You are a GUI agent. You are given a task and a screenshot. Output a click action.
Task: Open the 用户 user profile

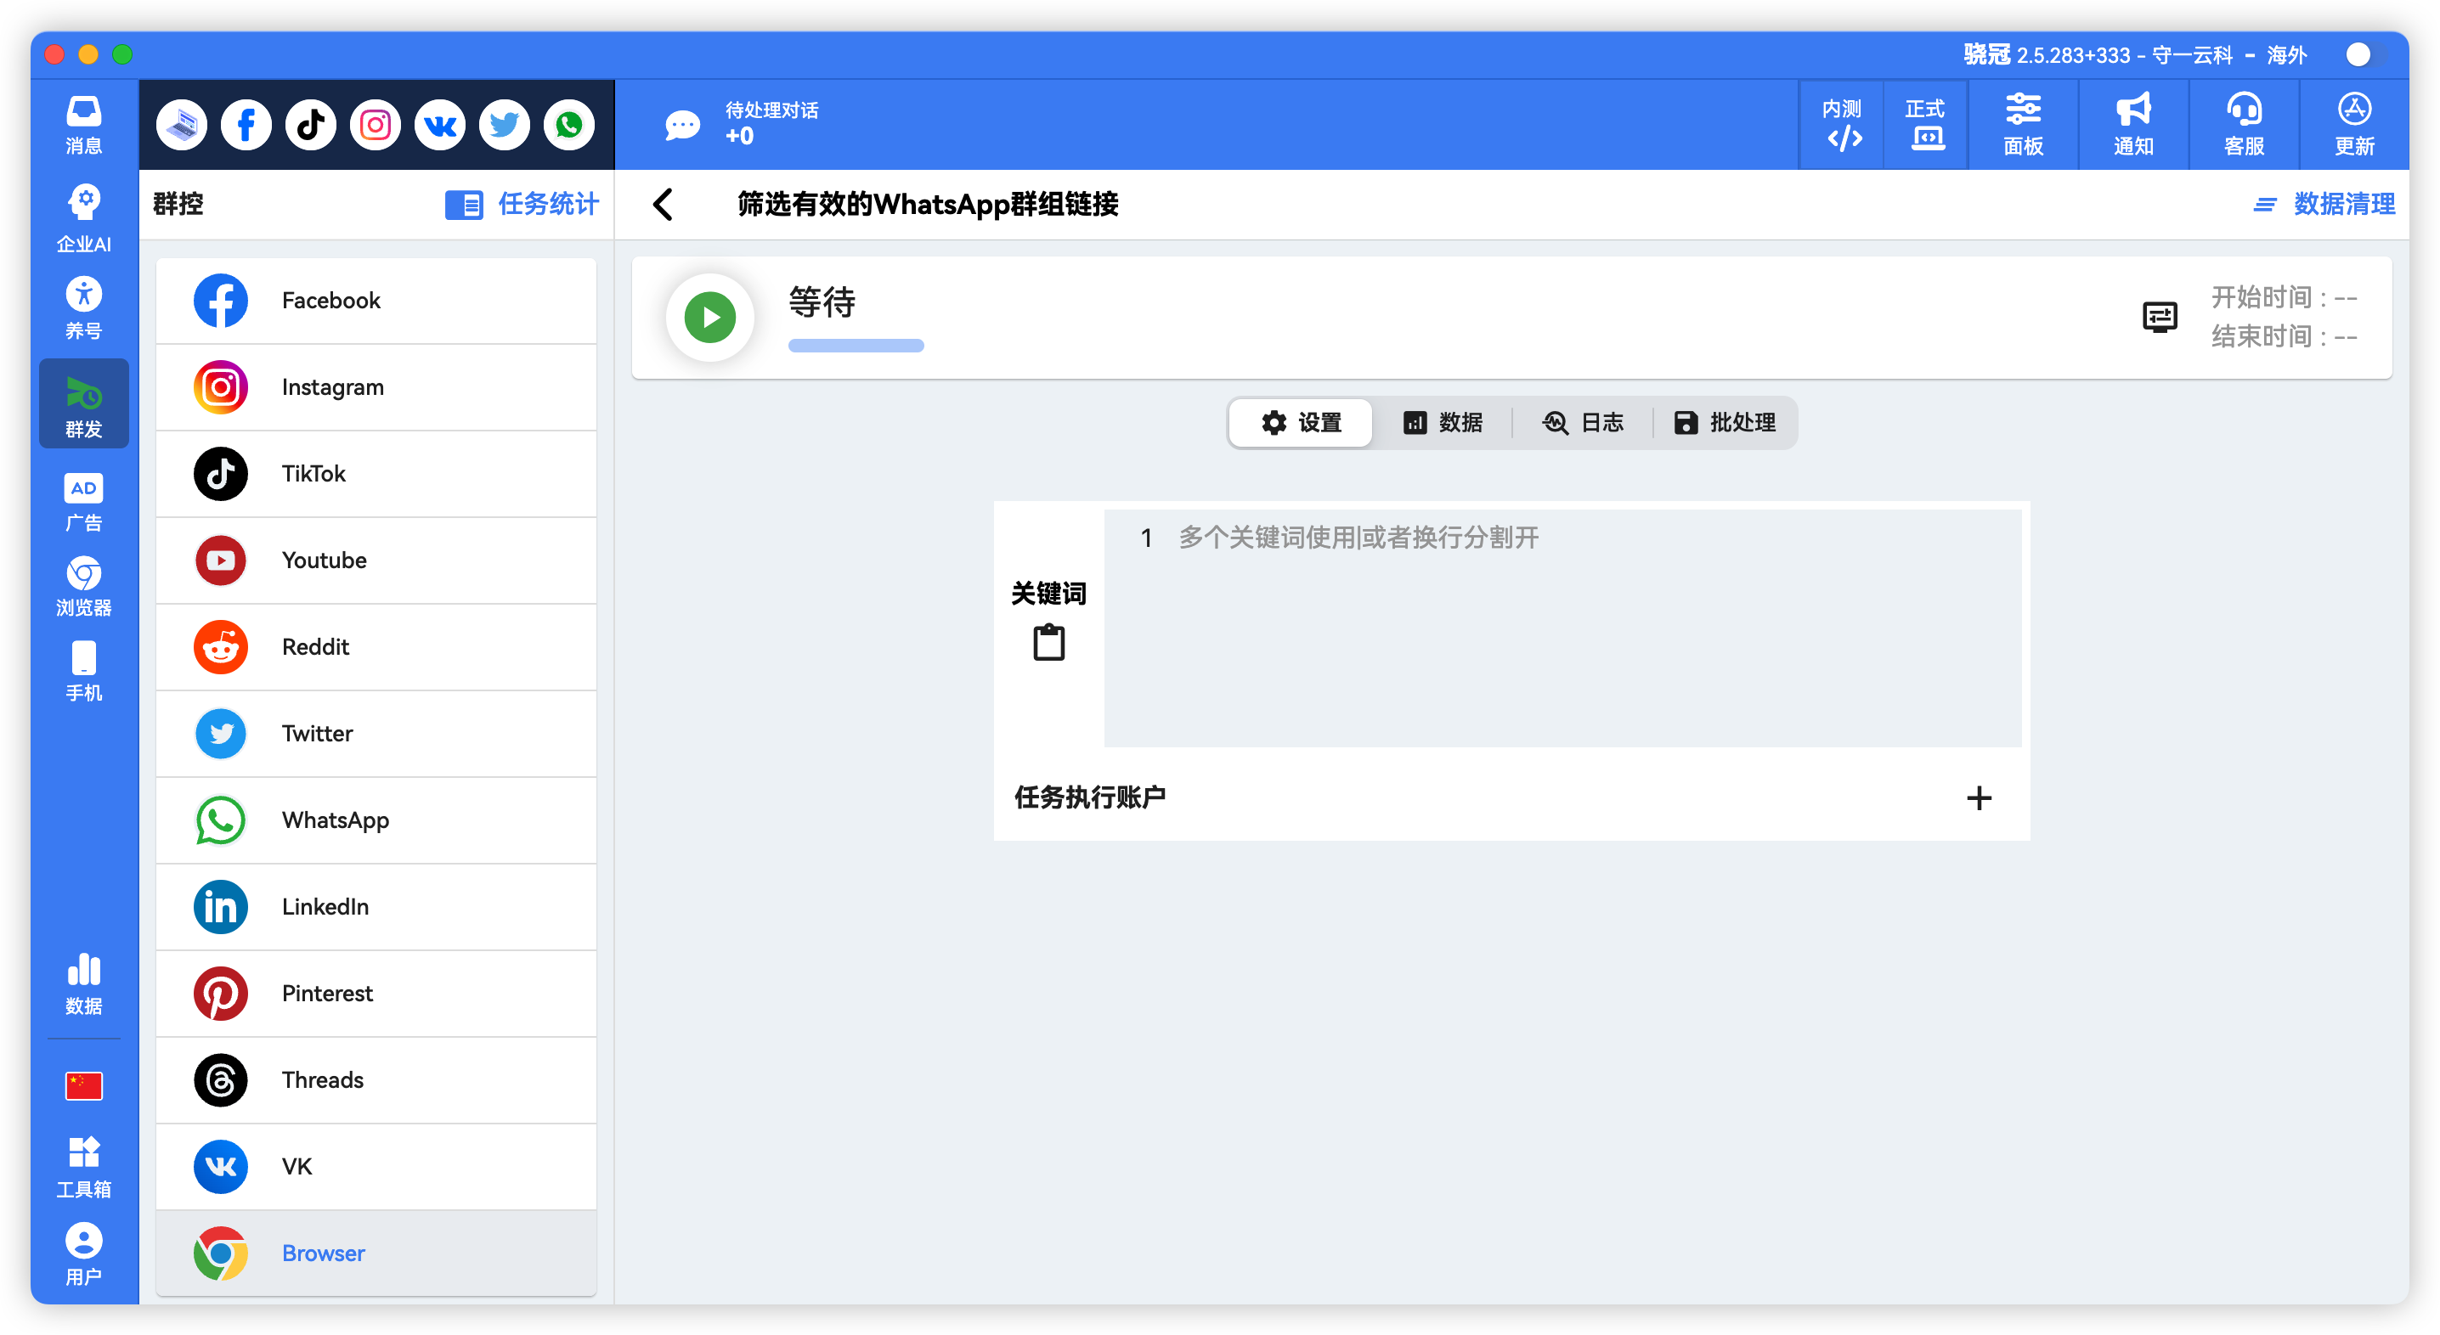(x=83, y=1254)
